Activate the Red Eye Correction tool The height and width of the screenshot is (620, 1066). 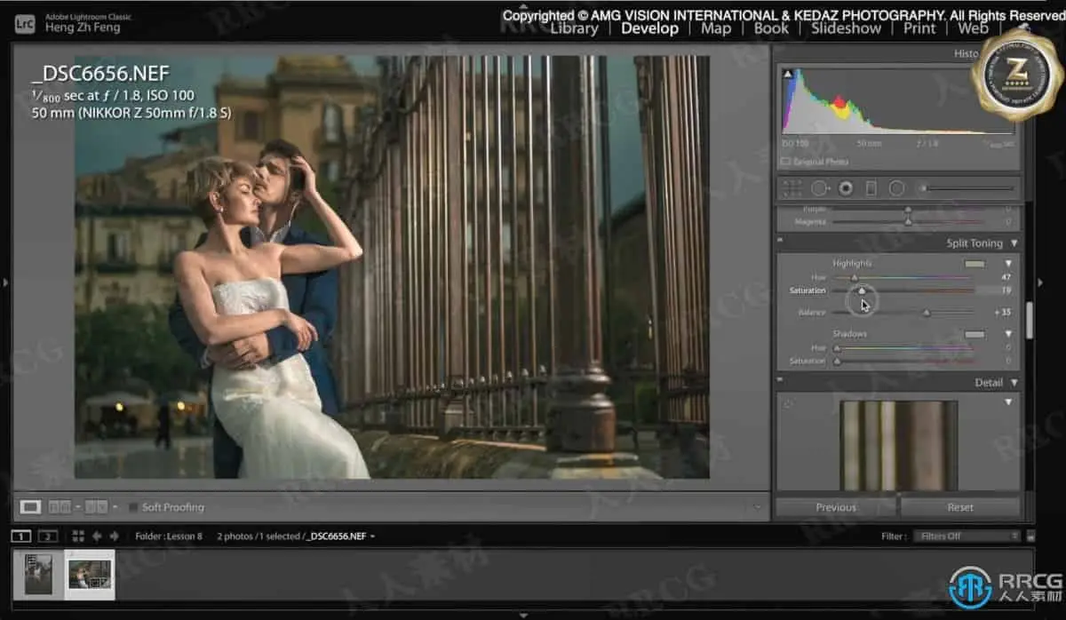845,188
